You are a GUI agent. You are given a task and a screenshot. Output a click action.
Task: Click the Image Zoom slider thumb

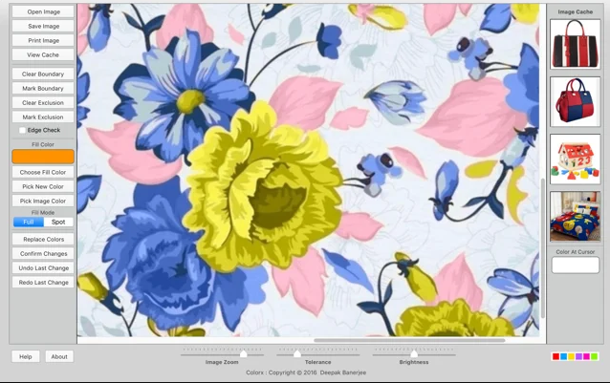point(244,353)
